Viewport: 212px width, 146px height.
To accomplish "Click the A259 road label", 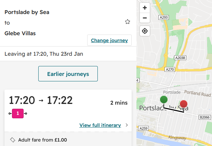I will pos(144,128).
